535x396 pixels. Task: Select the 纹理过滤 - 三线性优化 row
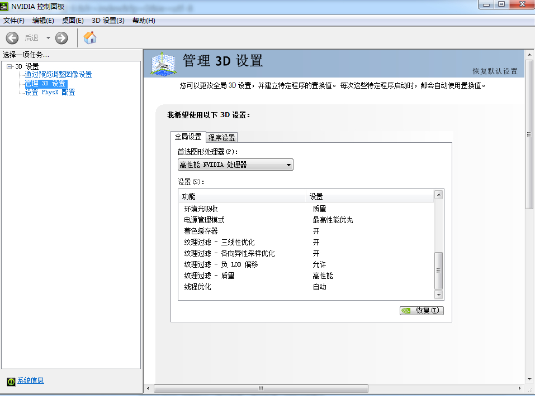pos(306,243)
